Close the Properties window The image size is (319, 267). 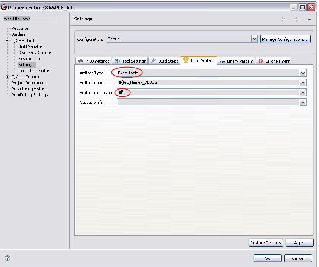[311, 8]
